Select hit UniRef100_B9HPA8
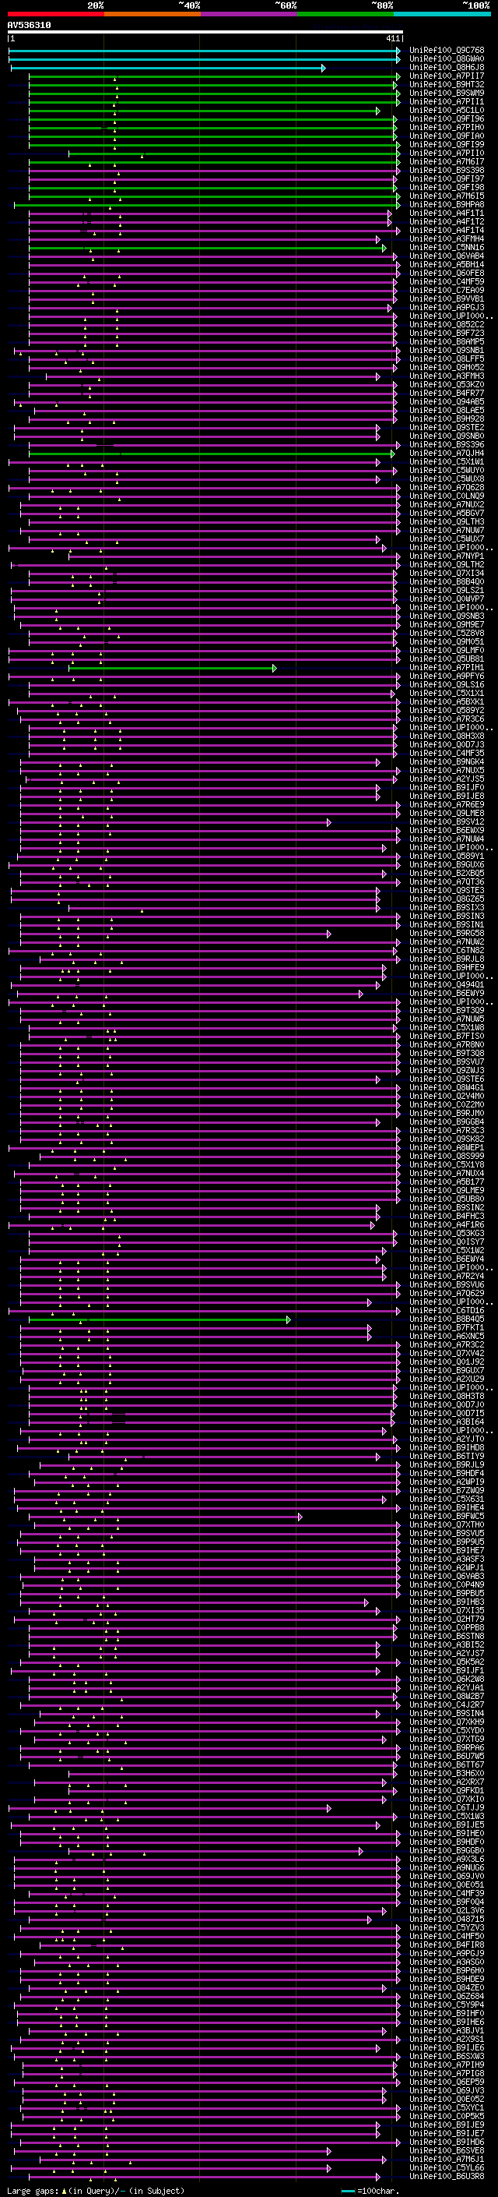Screen dimensions: 498x2197 pyautogui.click(x=447, y=205)
